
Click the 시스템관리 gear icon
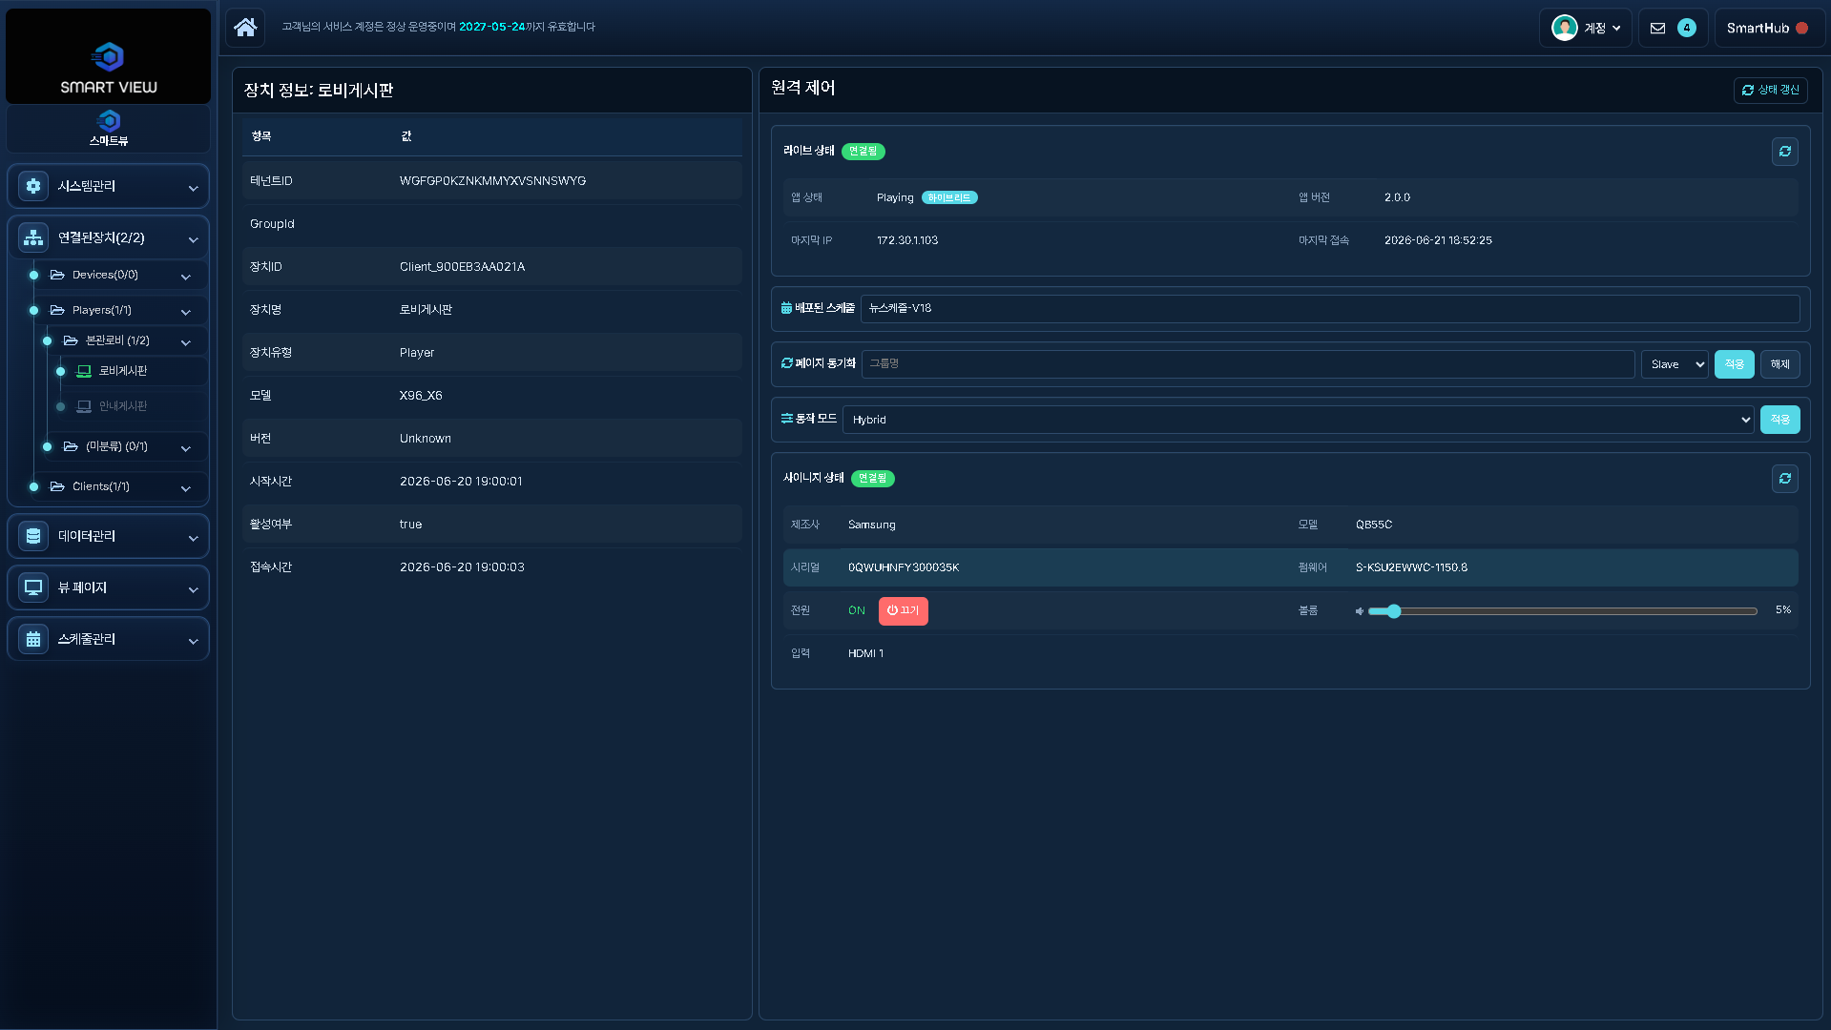33,186
